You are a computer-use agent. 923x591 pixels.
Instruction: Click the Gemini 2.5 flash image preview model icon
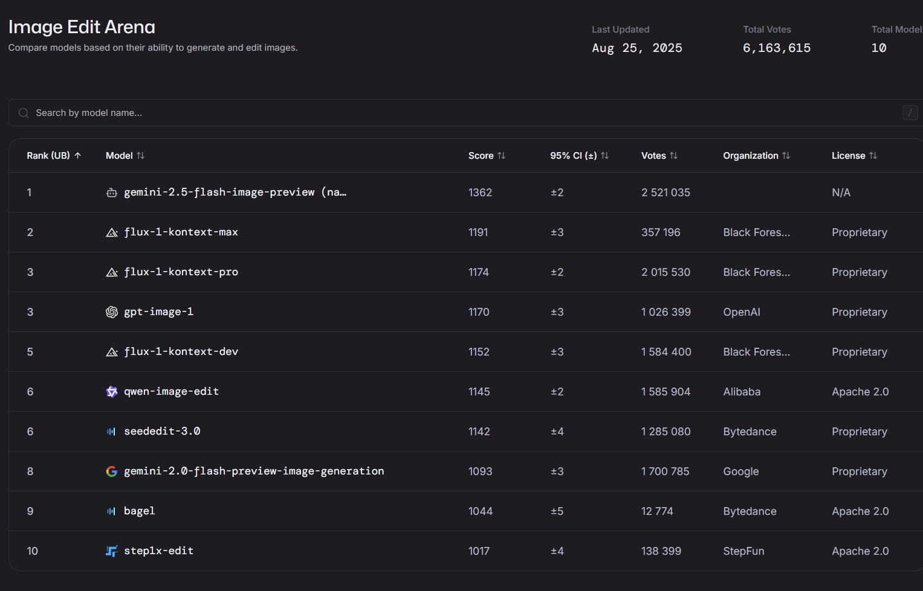click(x=112, y=193)
